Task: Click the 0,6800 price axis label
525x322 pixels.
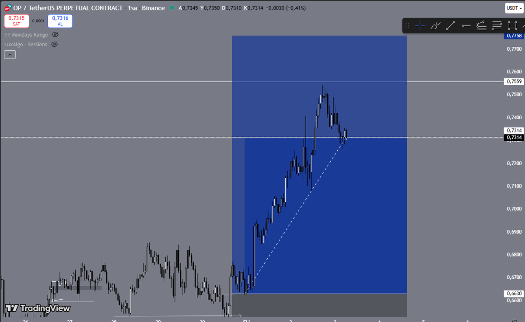Action: 514,254
